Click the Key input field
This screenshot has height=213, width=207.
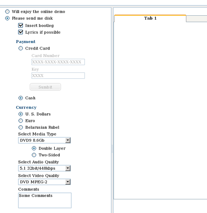tap(58, 75)
